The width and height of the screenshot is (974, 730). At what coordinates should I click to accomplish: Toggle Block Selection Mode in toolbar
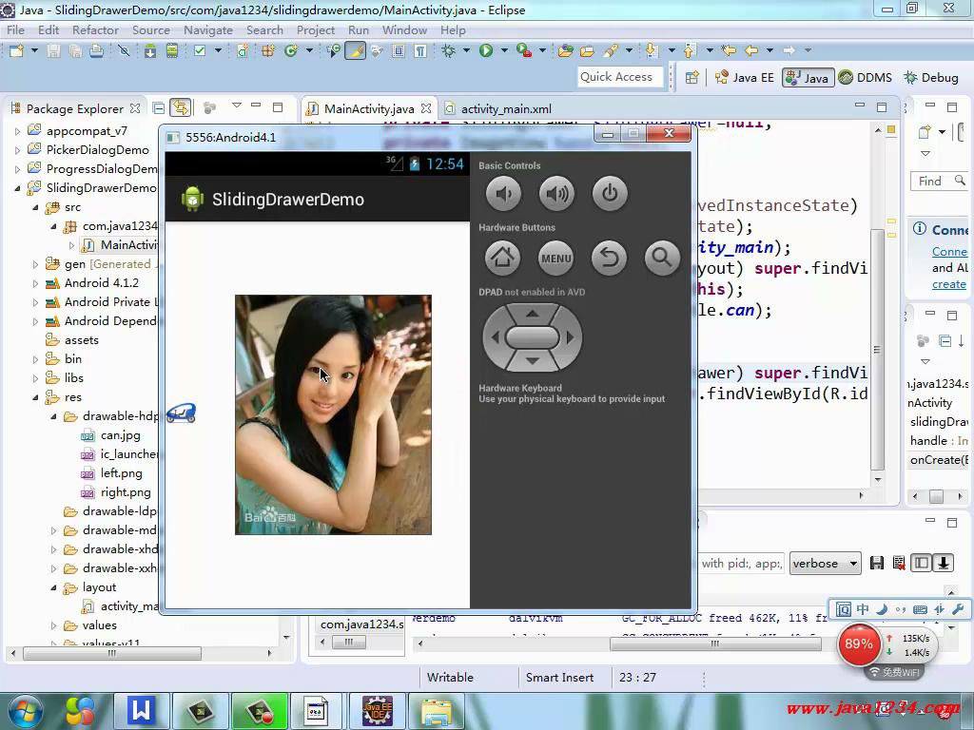399,51
